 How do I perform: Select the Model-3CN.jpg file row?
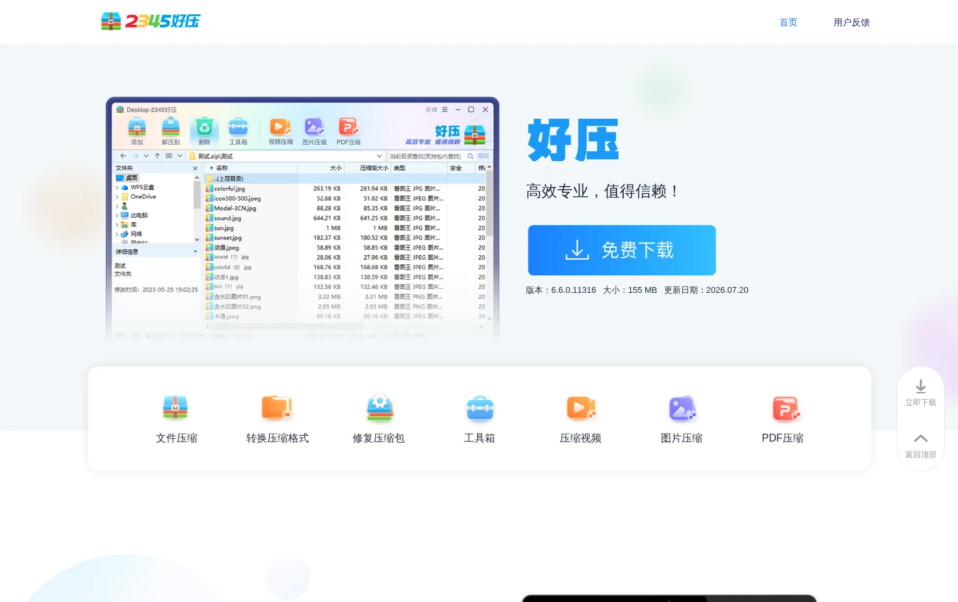[x=345, y=208]
